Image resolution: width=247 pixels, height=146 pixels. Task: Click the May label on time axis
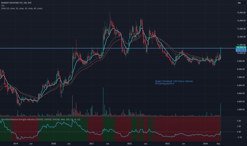point(218,144)
